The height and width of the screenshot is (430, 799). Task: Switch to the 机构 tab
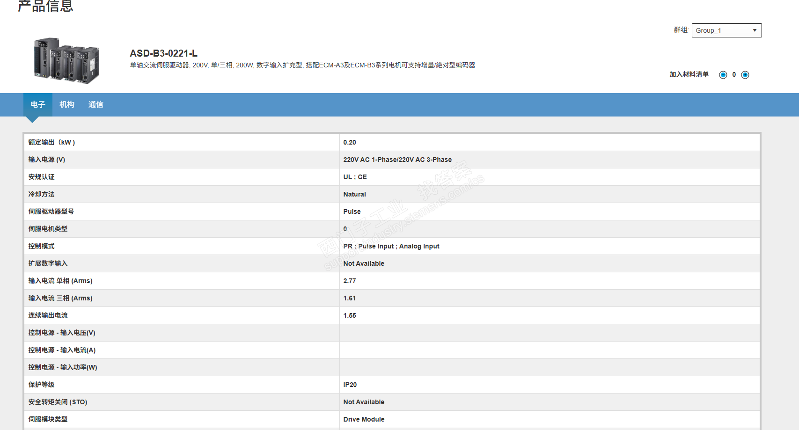point(67,104)
